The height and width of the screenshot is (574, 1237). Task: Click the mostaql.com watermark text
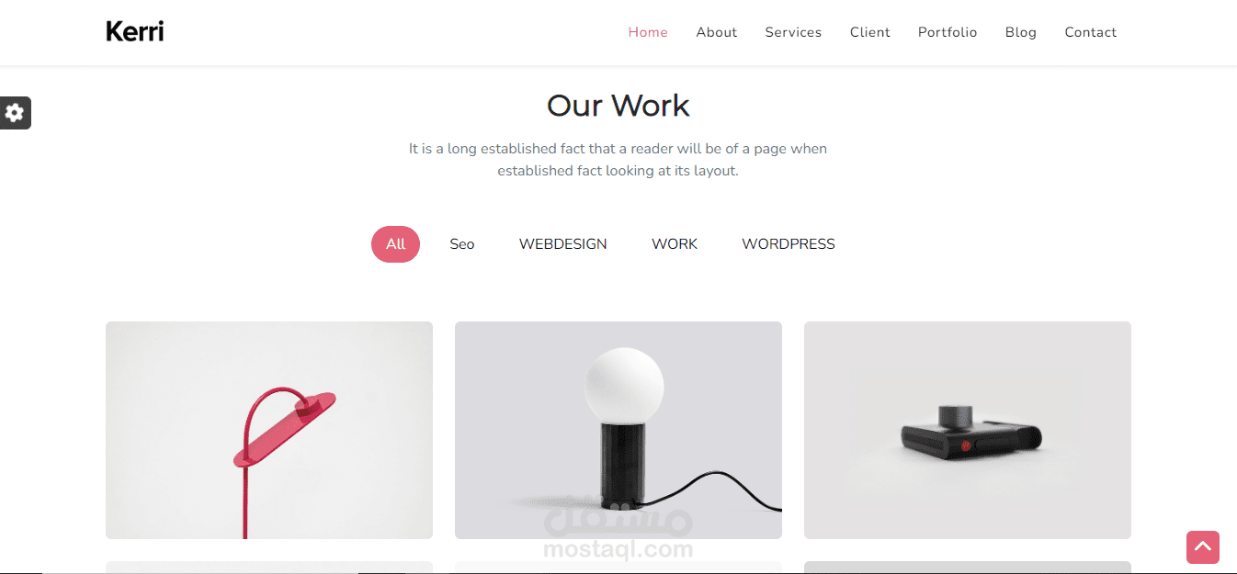pyautogui.click(x=618, y=549)
